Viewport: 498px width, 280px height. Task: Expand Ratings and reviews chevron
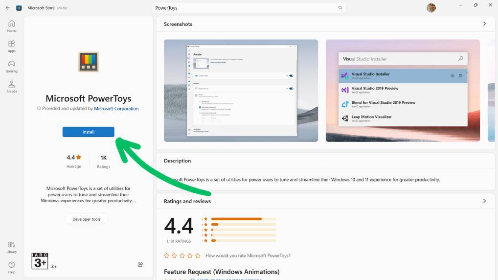(484, 201)
